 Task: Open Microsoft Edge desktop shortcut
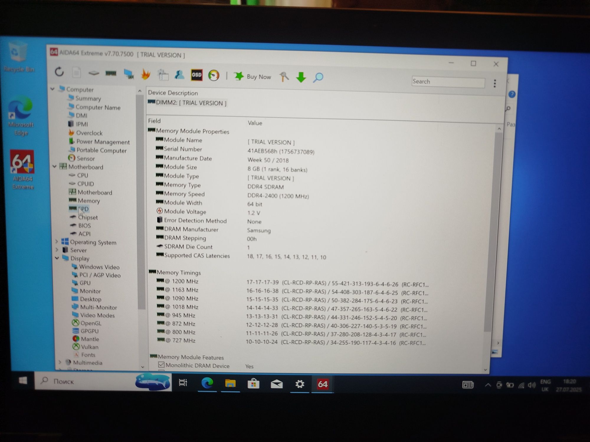pyautogui.click(x=21, y=116)
